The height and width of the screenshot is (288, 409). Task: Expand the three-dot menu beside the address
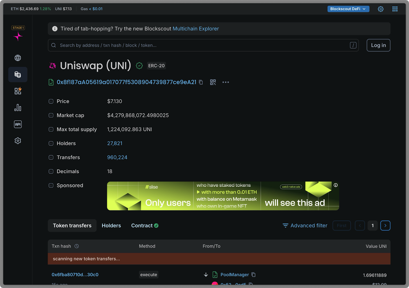225,82
